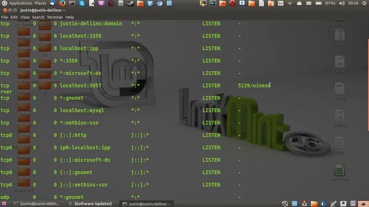Viewport: 369px width, 207px height.
Task: Click the 'ip6-localhost:ipp' entry
Action: [85, 148]
